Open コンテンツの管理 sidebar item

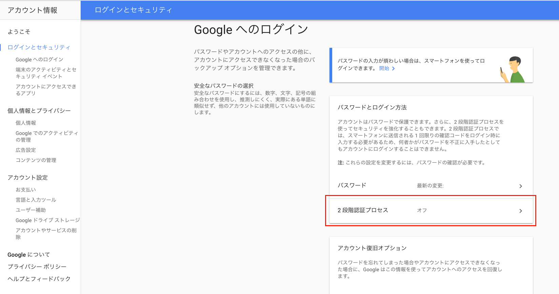(36, 160)
